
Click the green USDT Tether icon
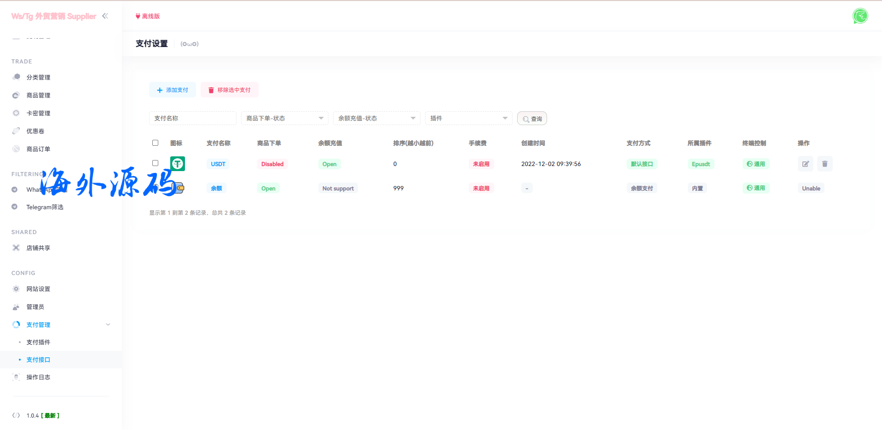tap(178, 164)
